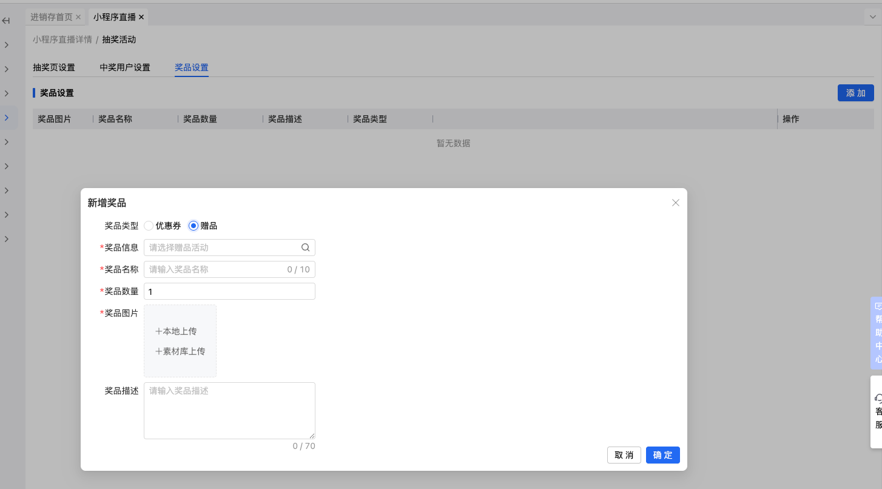This screenshot has height=489, width=882.
Task: Open the tab list dropdown chevron
Action: coord(873,17)
